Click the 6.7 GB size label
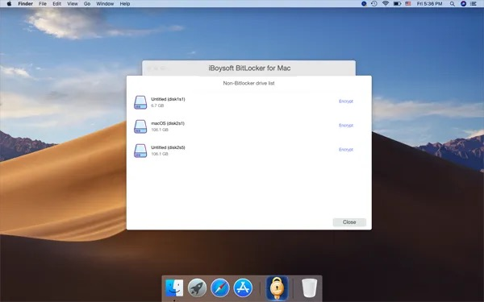The height and width of the screenshot is (302, 484). pyautogui.click(x=157, y=105)
